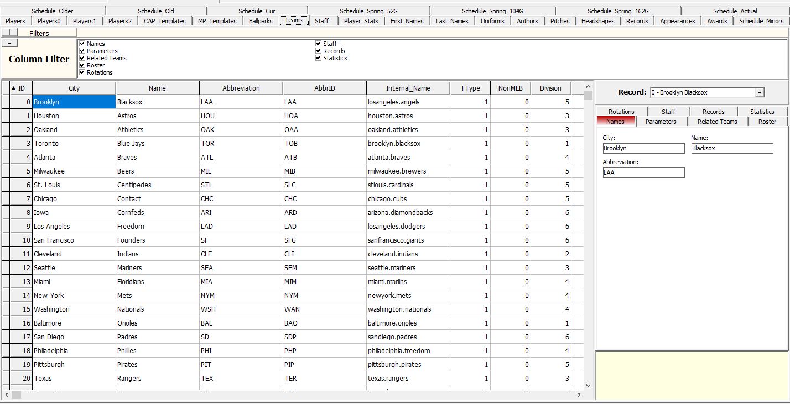Viewport: 790px width, 404px height.
Task: Open the Related Teams tab in record panel
Action: click(x=717, y=122)
